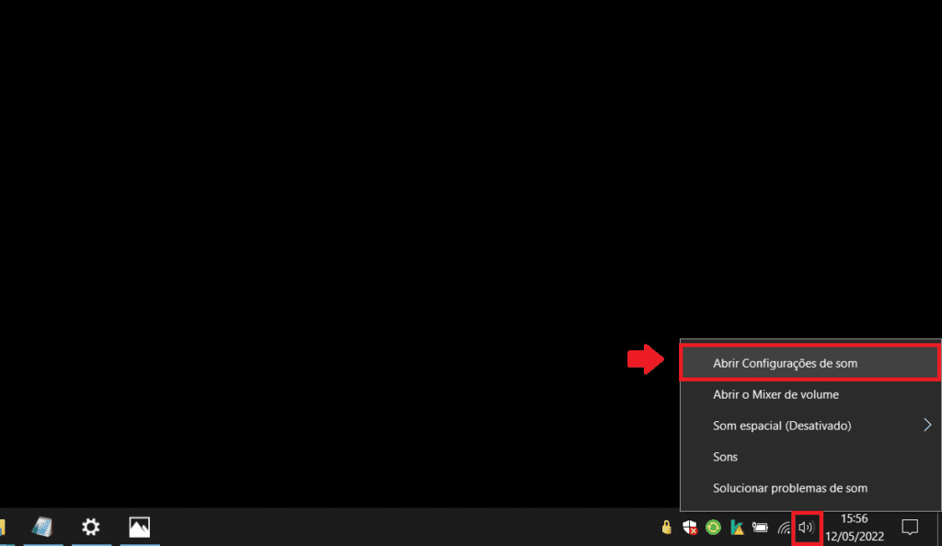This screenshot has height=546, width=942.
Task: Open the Wi-Fi network icon in tray
Action: pyautogui.click(x=785, y=528)
